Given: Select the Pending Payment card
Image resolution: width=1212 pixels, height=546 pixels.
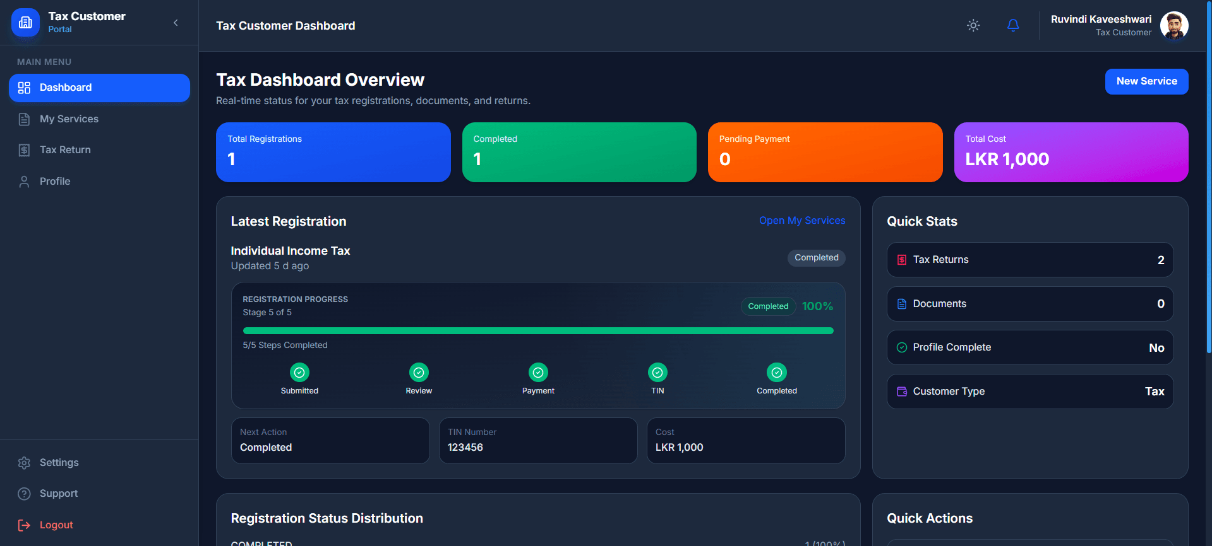Looking at the screenshot, I should click(x=825, y=153).
